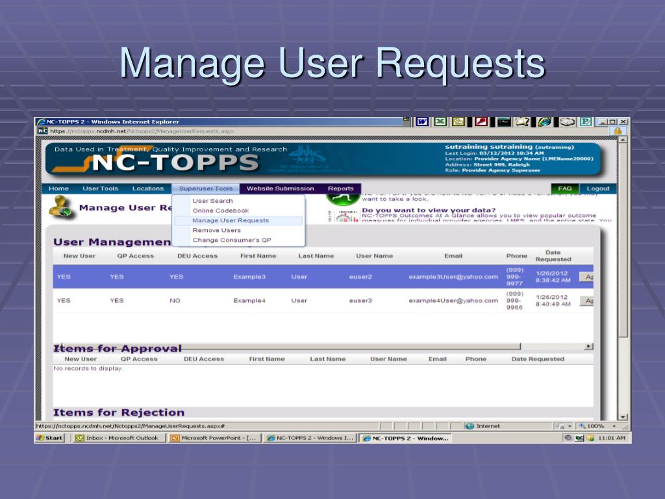Click the outcomes chart thumbnail icon

click(x=344, y=216)
